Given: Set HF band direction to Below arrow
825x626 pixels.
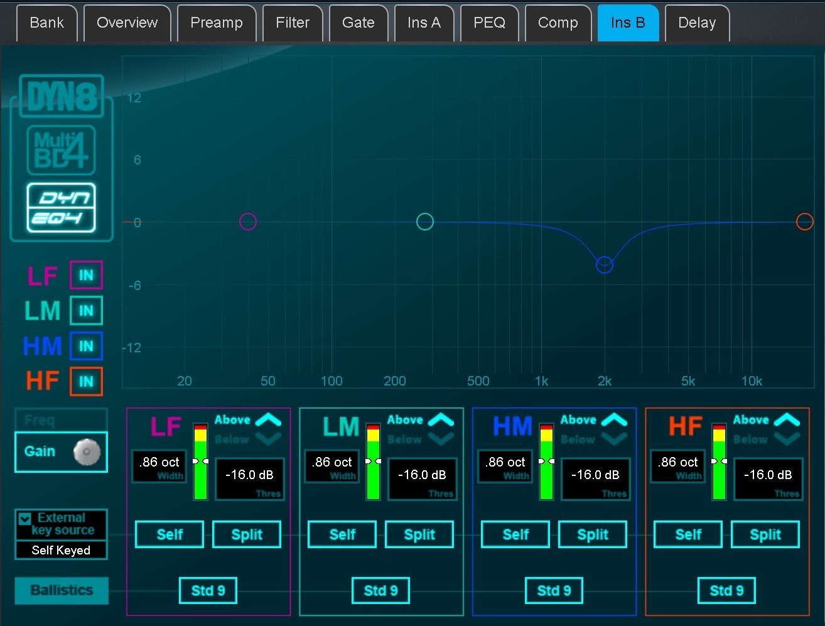Looking at the screenshot, I should [x=787, y=439].
